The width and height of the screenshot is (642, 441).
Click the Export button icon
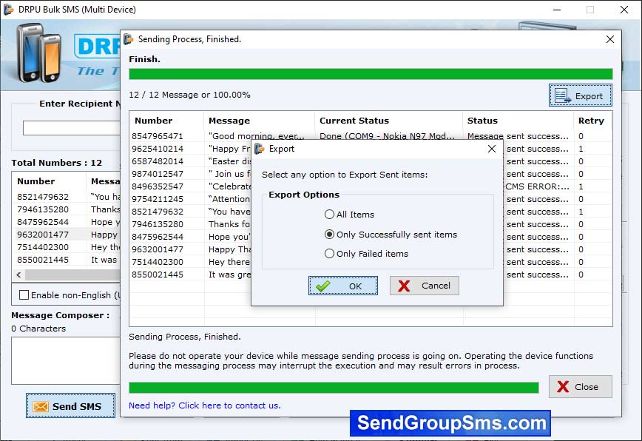pos(562,95)
